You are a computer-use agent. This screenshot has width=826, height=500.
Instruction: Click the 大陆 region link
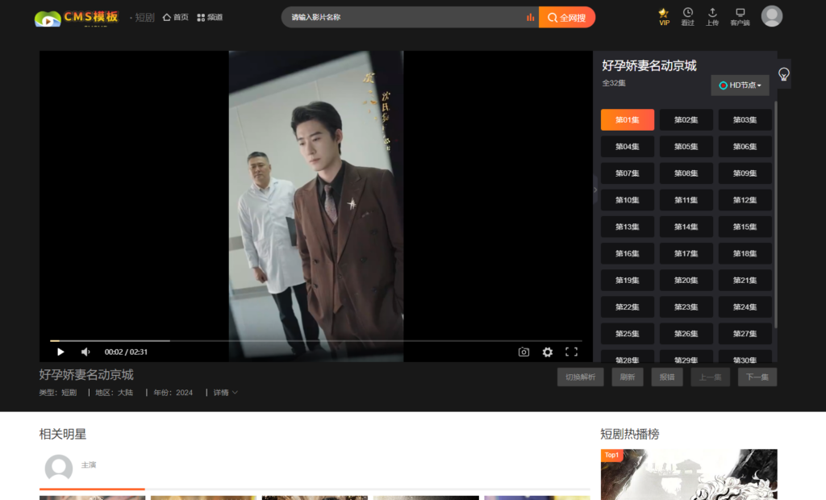(x=125, y=393)
